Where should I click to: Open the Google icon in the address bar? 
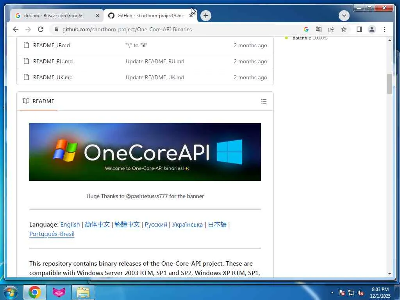306,29
